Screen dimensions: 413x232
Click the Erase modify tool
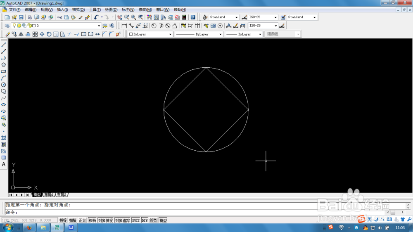(7, 34)
